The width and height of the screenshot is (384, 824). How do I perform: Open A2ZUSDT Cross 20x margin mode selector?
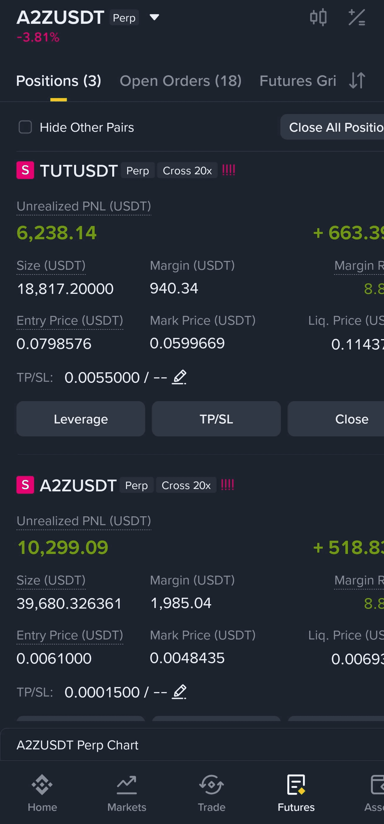pyautogui.click(x=186, y=485)
